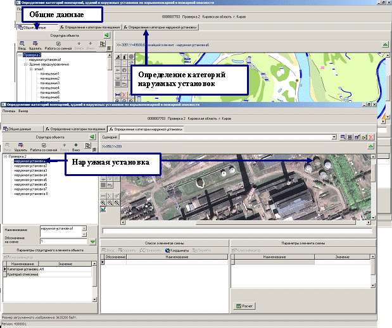Collapse the Проверка 2 tree node in front window
The image size is (392, 328).
point(5,156)
